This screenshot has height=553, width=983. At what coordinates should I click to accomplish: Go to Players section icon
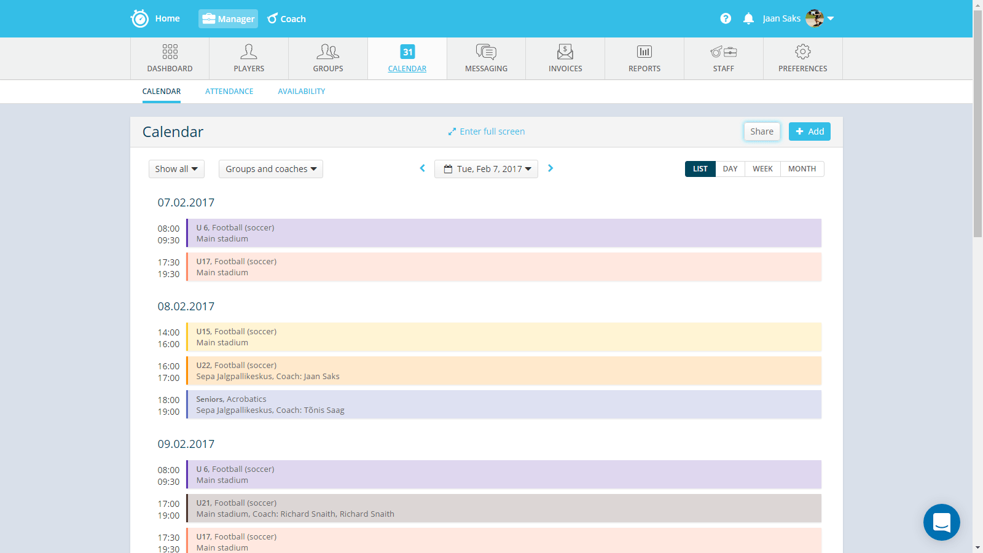[x=249, y=52]
